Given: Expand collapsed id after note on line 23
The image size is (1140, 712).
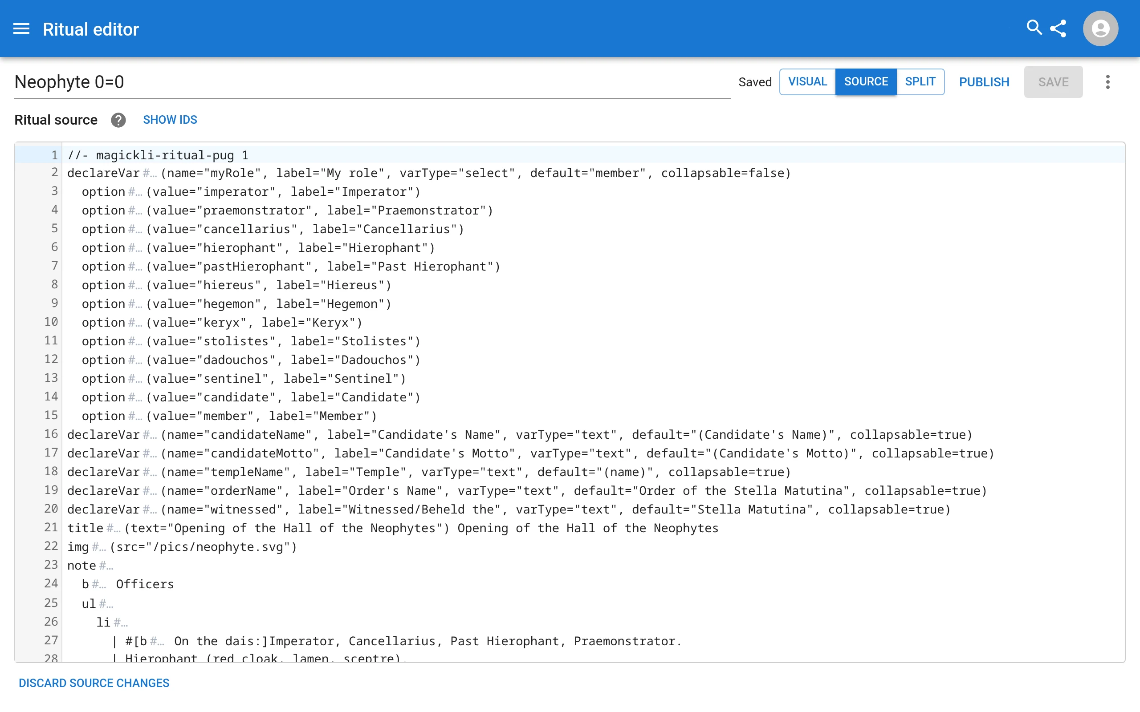Looking at the screenshot, I should [x=106, y=566].
